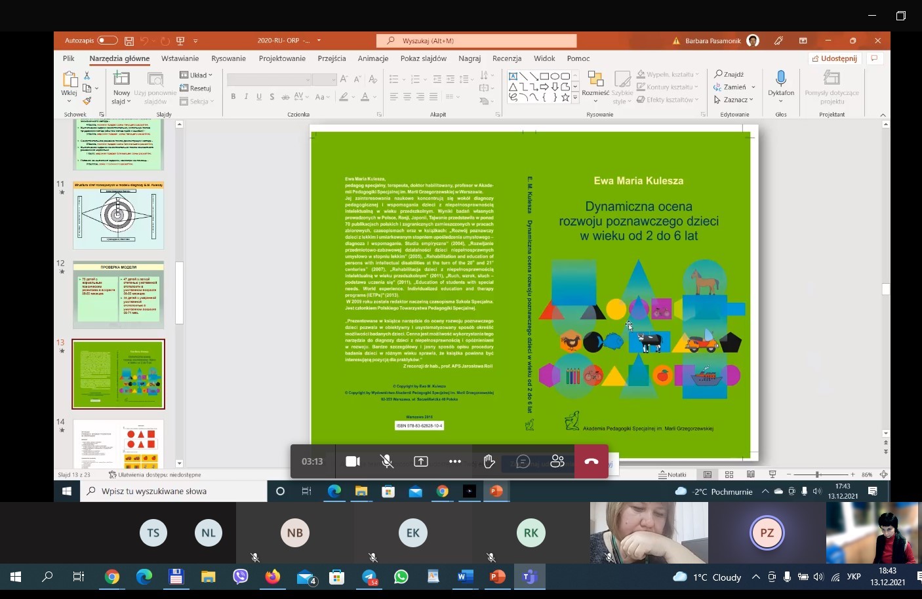Toggle the camera in the call bar
922x599 pixels.
(353, 461)
